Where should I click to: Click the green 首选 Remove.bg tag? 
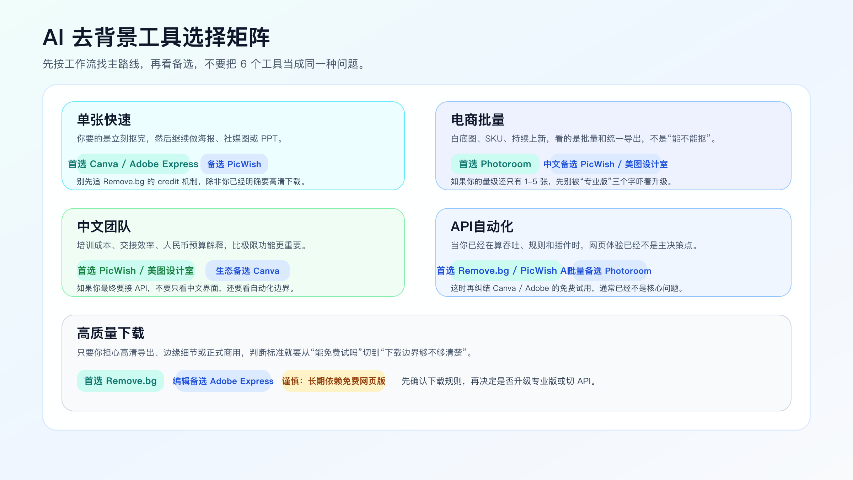120,381
